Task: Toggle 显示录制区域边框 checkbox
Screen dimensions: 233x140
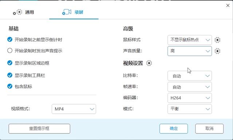Action: pos(10,63)
